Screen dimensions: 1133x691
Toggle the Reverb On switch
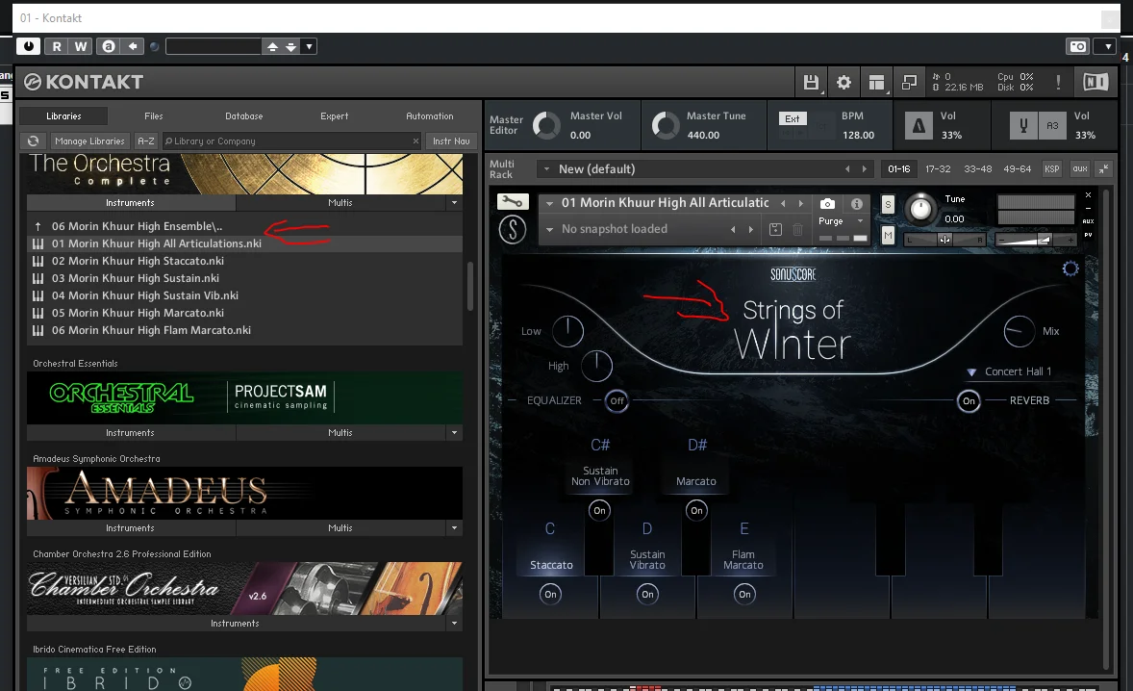969,400
